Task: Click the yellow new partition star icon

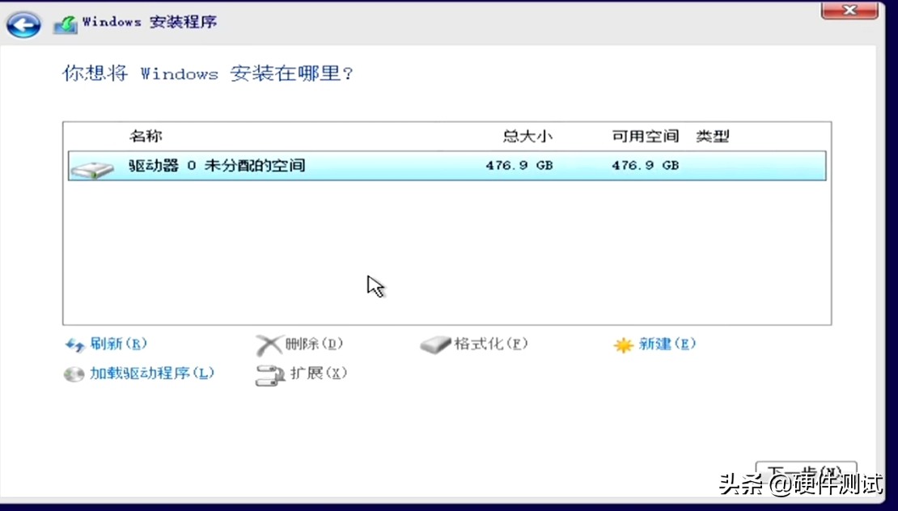Action: [624, 344]
